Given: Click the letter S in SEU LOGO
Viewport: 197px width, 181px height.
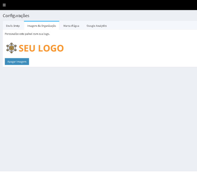Looking at the screenshot, I should click(22, 48).
